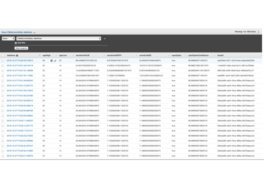Open the [Table] emoData: datetime dropdown

[58, 38]
